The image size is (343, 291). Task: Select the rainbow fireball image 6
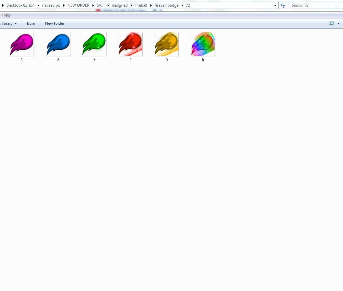click(x=203, y=44)
